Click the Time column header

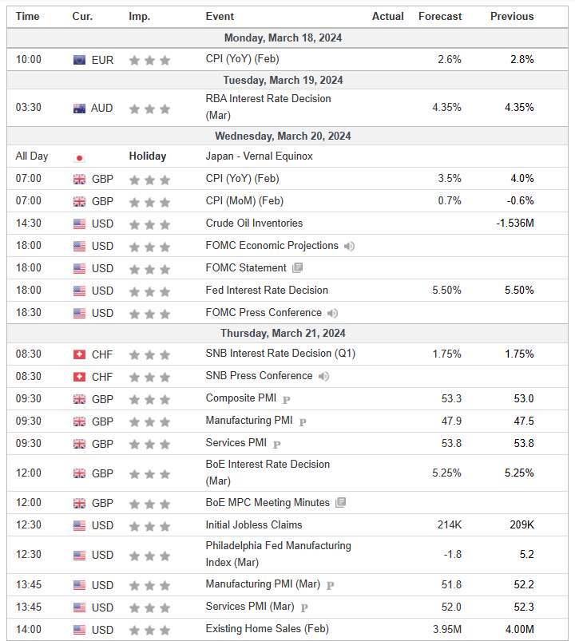click(x=27, y=16)
